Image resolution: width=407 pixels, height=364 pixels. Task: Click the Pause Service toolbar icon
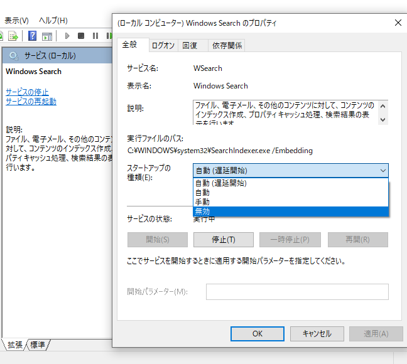click(x=95, y=36)
